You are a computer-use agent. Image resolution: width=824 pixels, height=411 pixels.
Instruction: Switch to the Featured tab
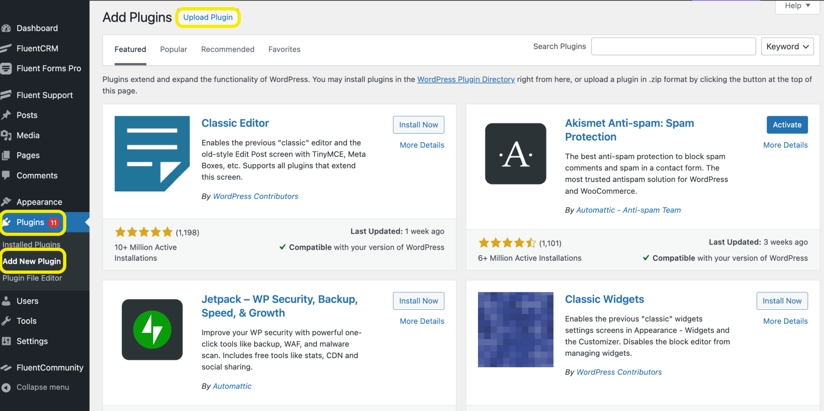130,49
